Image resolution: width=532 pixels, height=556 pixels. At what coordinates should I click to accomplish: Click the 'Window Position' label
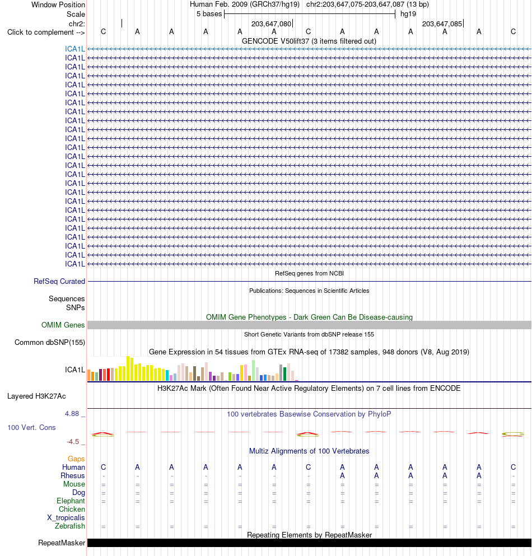coord(58,4)
